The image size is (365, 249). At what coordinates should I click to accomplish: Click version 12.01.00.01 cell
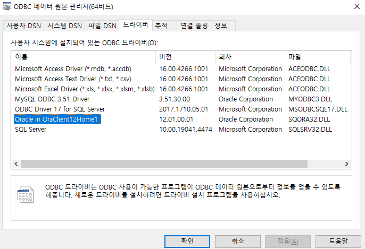coord(176,119)
